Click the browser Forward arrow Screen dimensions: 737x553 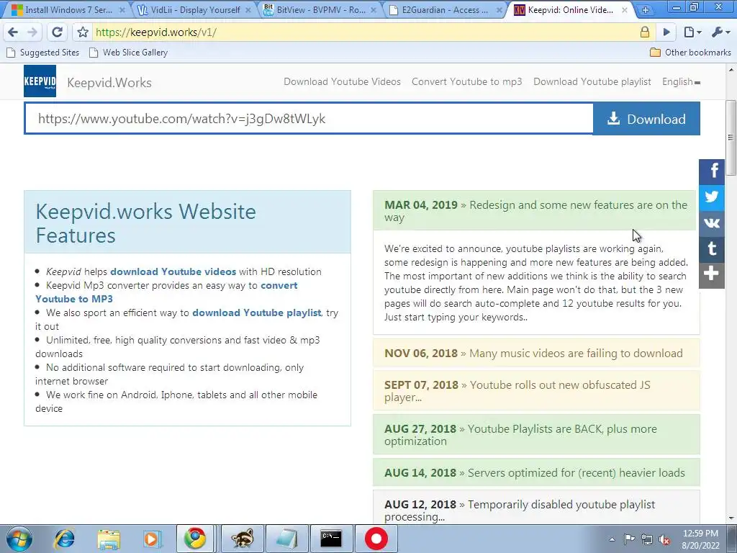click(x=32, y=32)
